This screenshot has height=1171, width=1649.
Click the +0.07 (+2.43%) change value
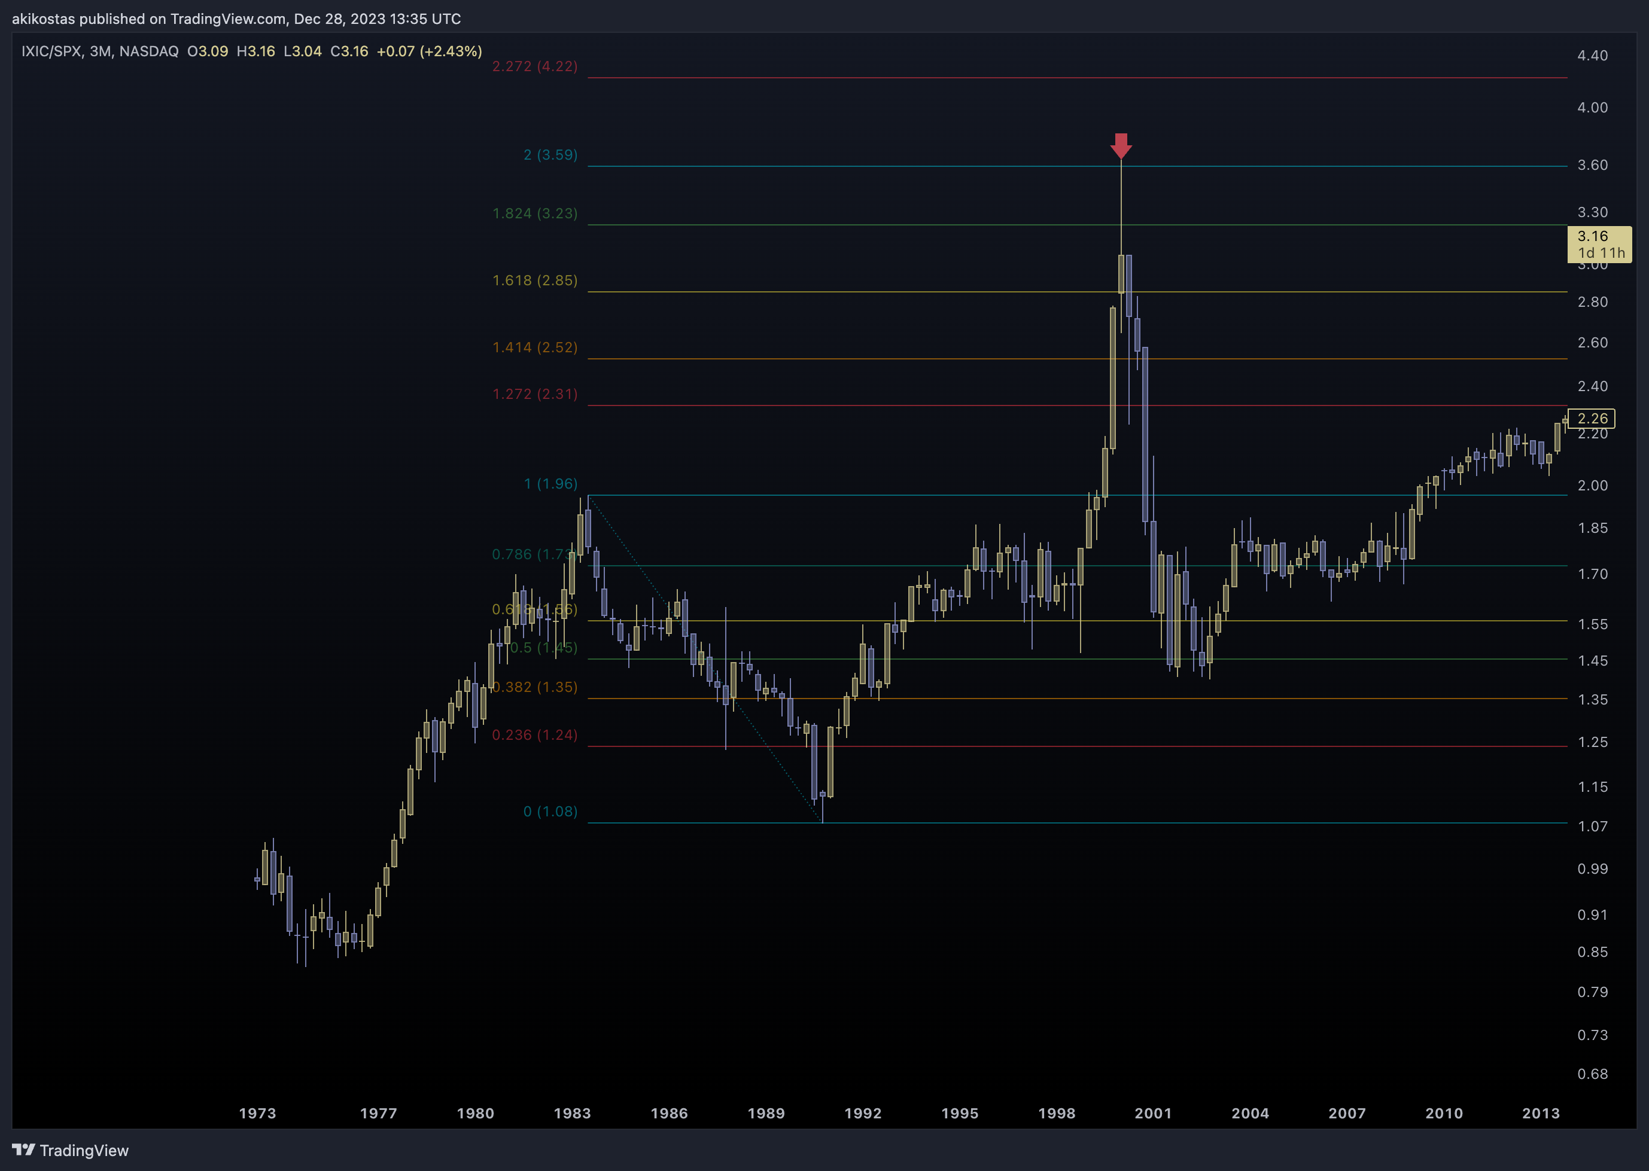[429, 51]
